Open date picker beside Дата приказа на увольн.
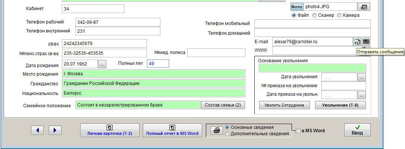 tap(362, 95)
